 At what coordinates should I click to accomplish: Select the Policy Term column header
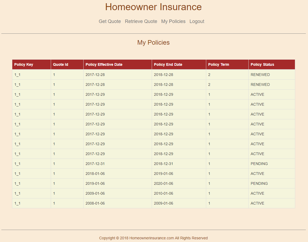pos(219,64)
